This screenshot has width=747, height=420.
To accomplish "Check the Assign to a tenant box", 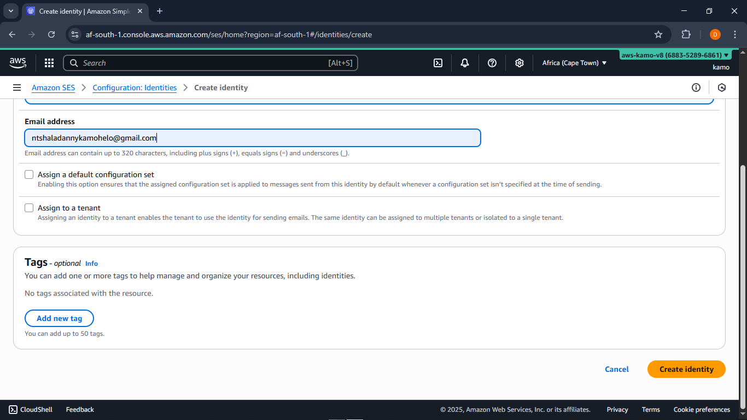I will 29,208.
